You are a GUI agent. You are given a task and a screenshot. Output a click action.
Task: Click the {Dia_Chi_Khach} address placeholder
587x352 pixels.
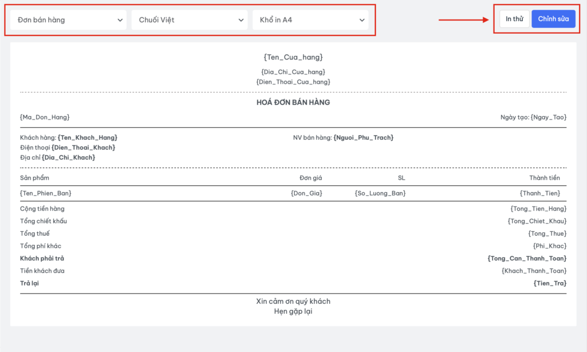pyautogui.click(x=68, y=157)
